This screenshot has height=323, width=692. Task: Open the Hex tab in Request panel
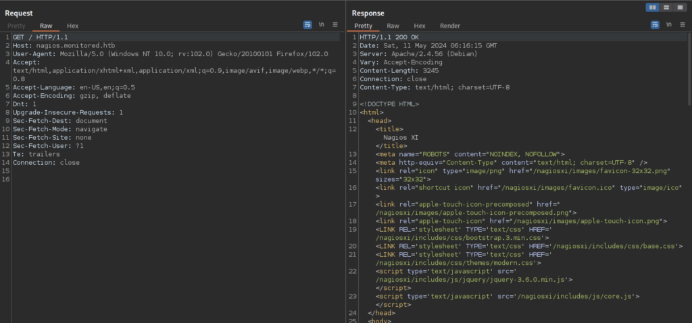[72, 26]
